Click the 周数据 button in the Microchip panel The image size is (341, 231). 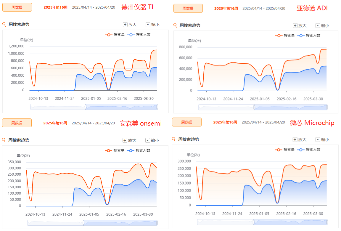click(x=187, y=122)
